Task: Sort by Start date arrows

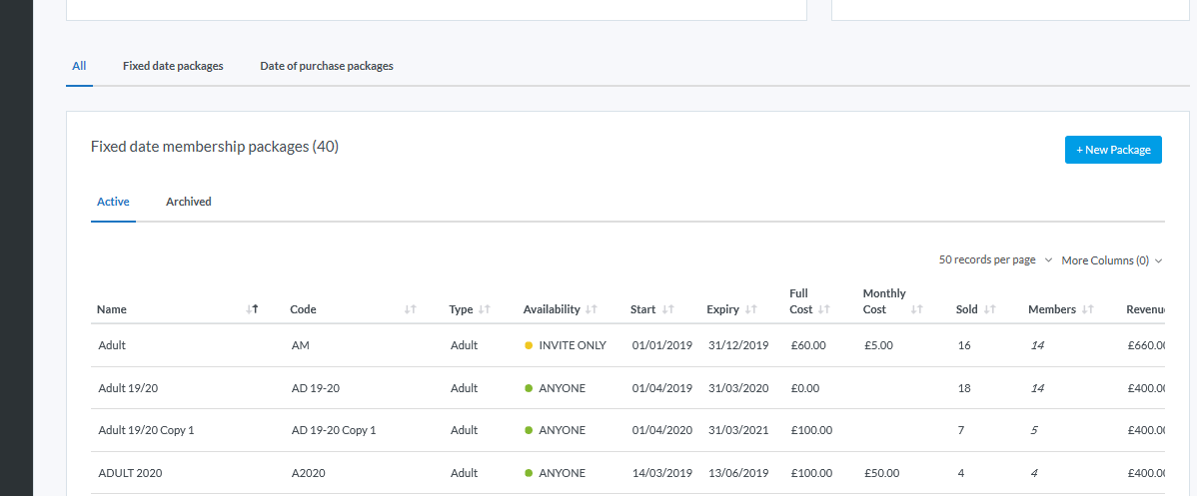Action: 667,309
